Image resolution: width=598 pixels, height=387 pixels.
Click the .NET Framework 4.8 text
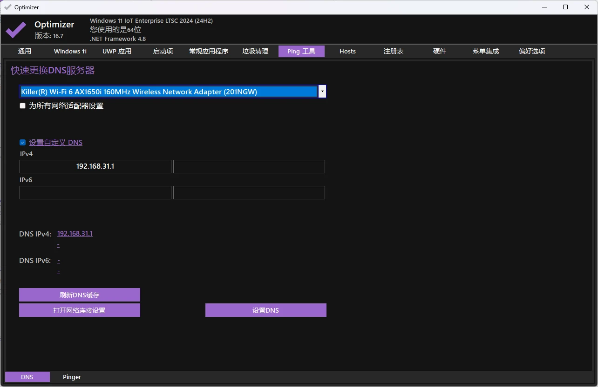pyautogui.click(x=118, y=39)
